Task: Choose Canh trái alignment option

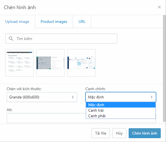Action: click(x=121, y=110)
